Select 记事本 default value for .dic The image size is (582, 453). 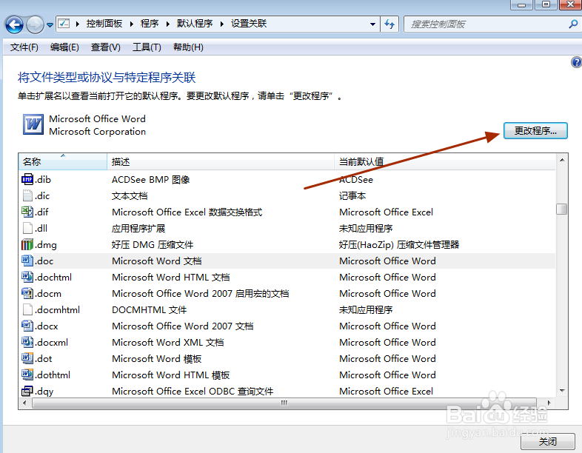(352, 195)
